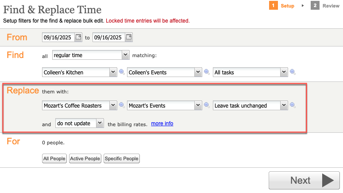
Task: Search clients next to Colleen's Kitchen dropdown
Action: (x=122, y=72)
